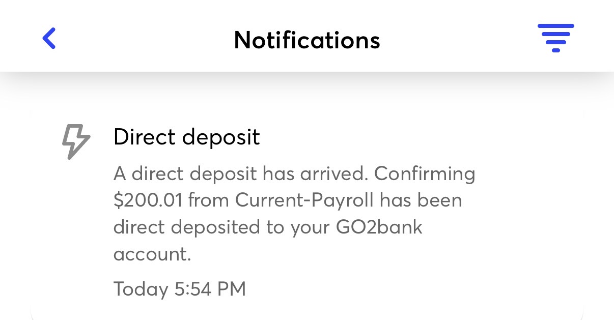Go back using the blue back arrow
This screenshot has width=614, height=320.
click(x=49, y=39)
